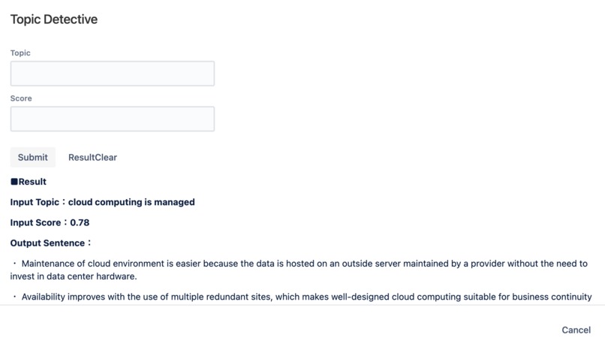Click the Output Sentence label
Image resolution: width=605 pixels, height=344 pixels.
click(x=49, y=243)
